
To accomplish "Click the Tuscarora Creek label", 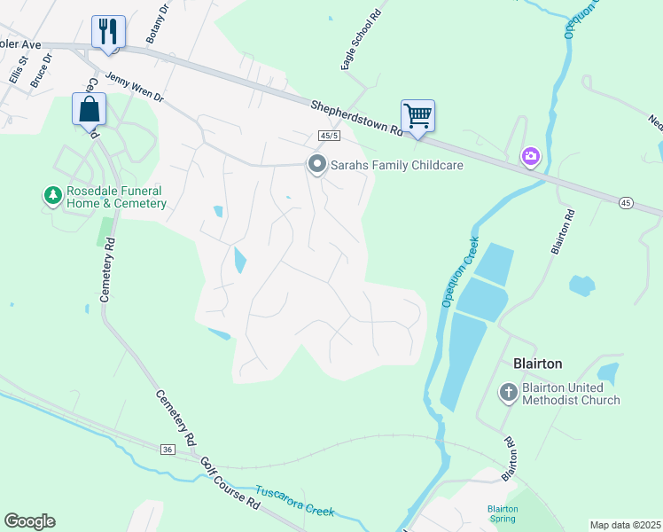I will click(x=294, y=502).
